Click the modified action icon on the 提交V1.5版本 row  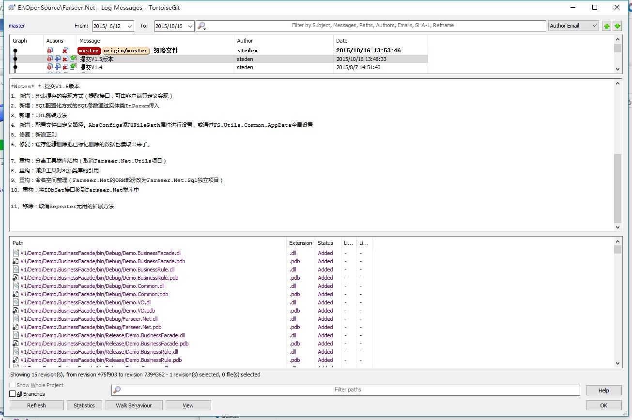(x=49, y=59)
